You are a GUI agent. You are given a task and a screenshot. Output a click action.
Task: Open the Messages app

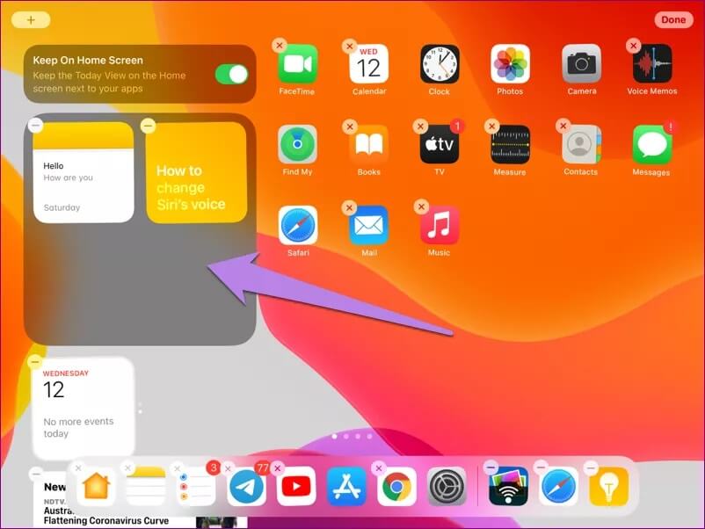click(652, 144)
